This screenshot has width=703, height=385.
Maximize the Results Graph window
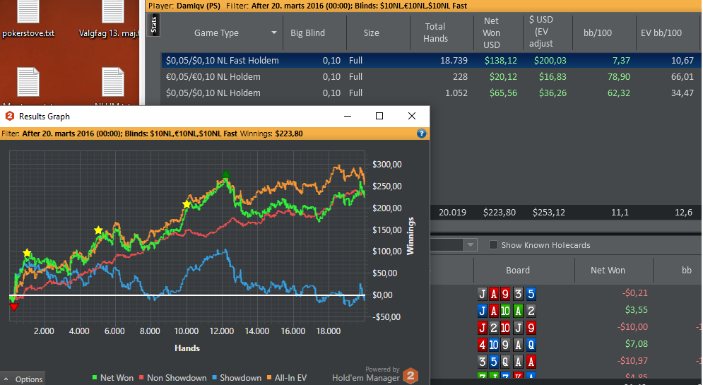379,116
